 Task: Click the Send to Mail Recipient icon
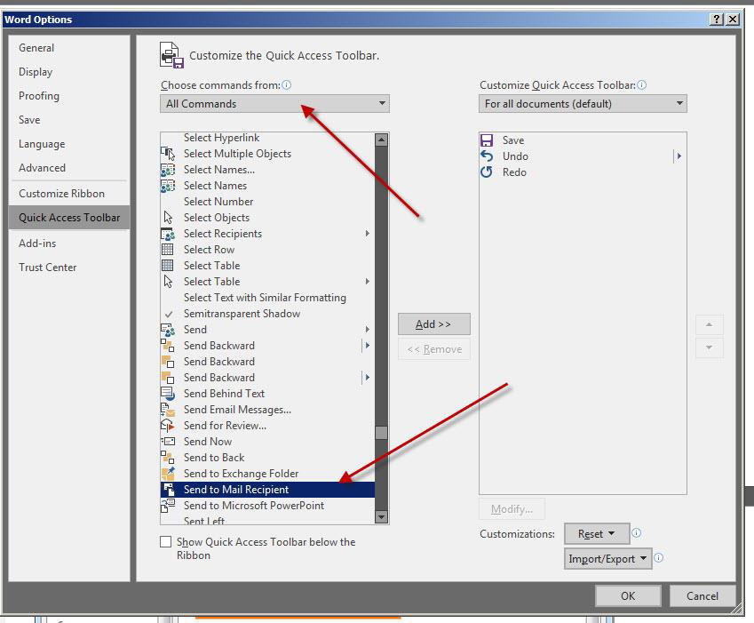point(168,490)
